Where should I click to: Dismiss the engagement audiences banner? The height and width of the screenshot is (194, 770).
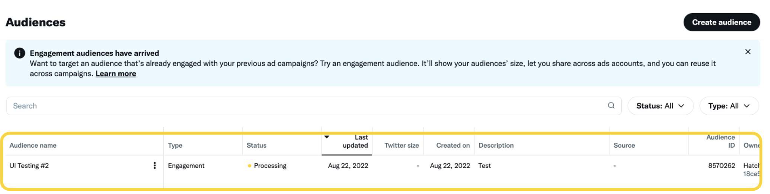click(748, 52)
